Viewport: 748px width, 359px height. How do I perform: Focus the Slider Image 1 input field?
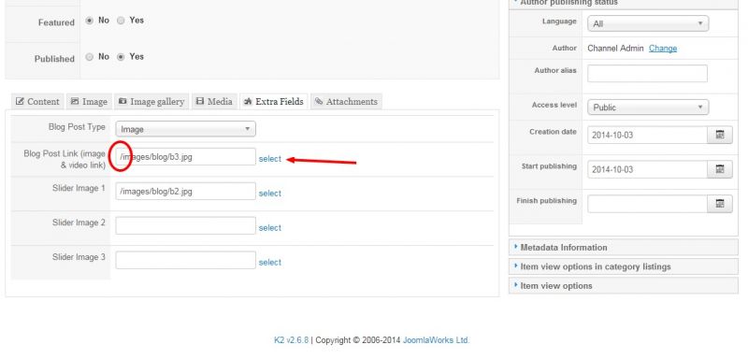(185, 191)
